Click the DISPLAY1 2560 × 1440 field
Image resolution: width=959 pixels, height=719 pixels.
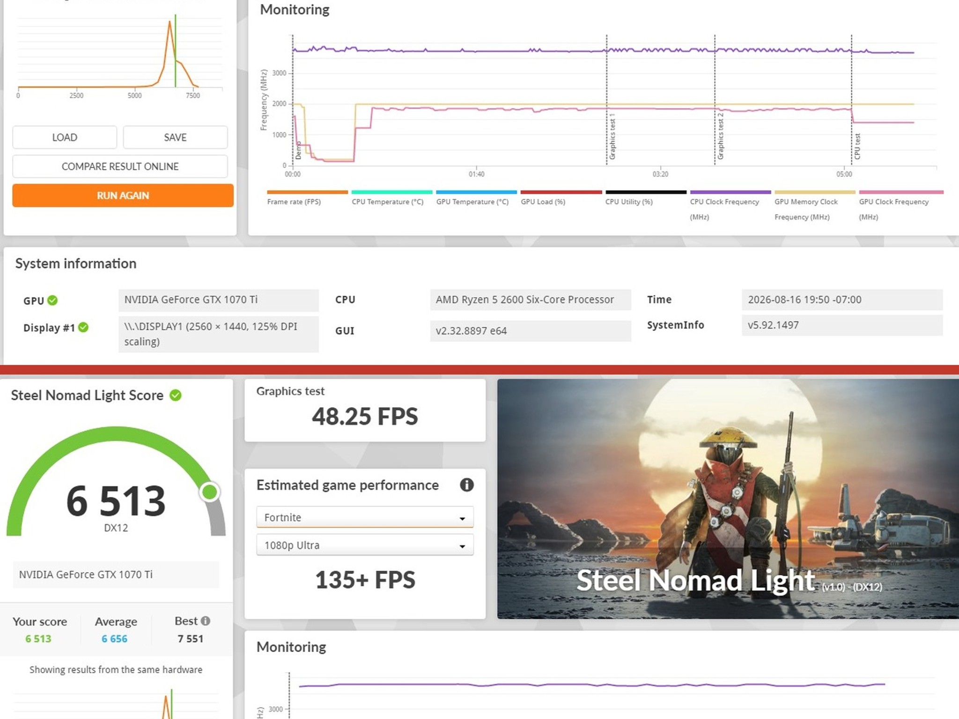(219, 334)
